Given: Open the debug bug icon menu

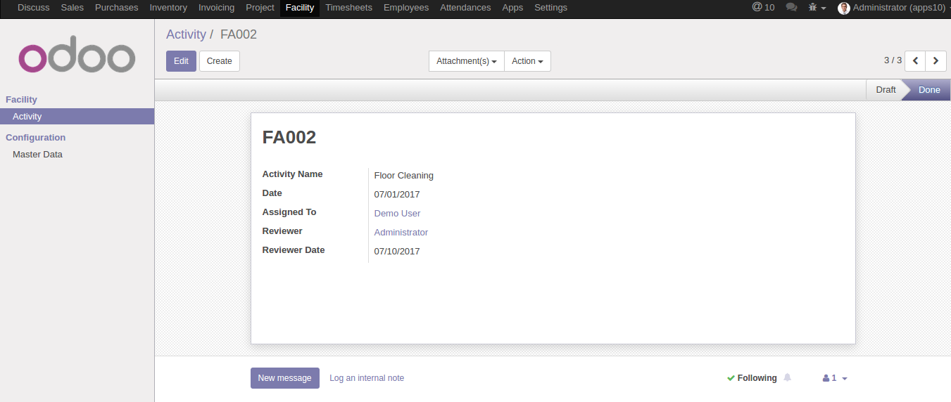Looking at the screenshot, I should (817, 8).
